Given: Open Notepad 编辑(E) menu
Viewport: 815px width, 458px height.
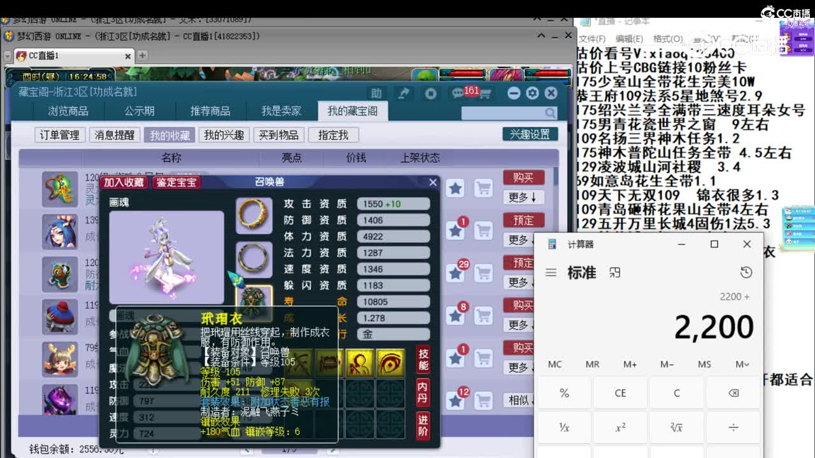Looking at the screenshot, I should [629, 39].
